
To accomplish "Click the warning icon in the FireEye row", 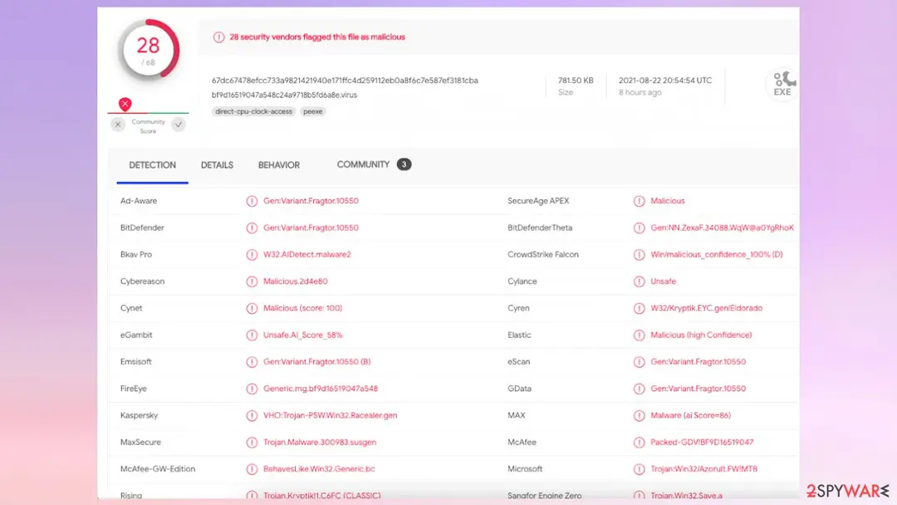I will pyautogui.click(x=252, y=389).
